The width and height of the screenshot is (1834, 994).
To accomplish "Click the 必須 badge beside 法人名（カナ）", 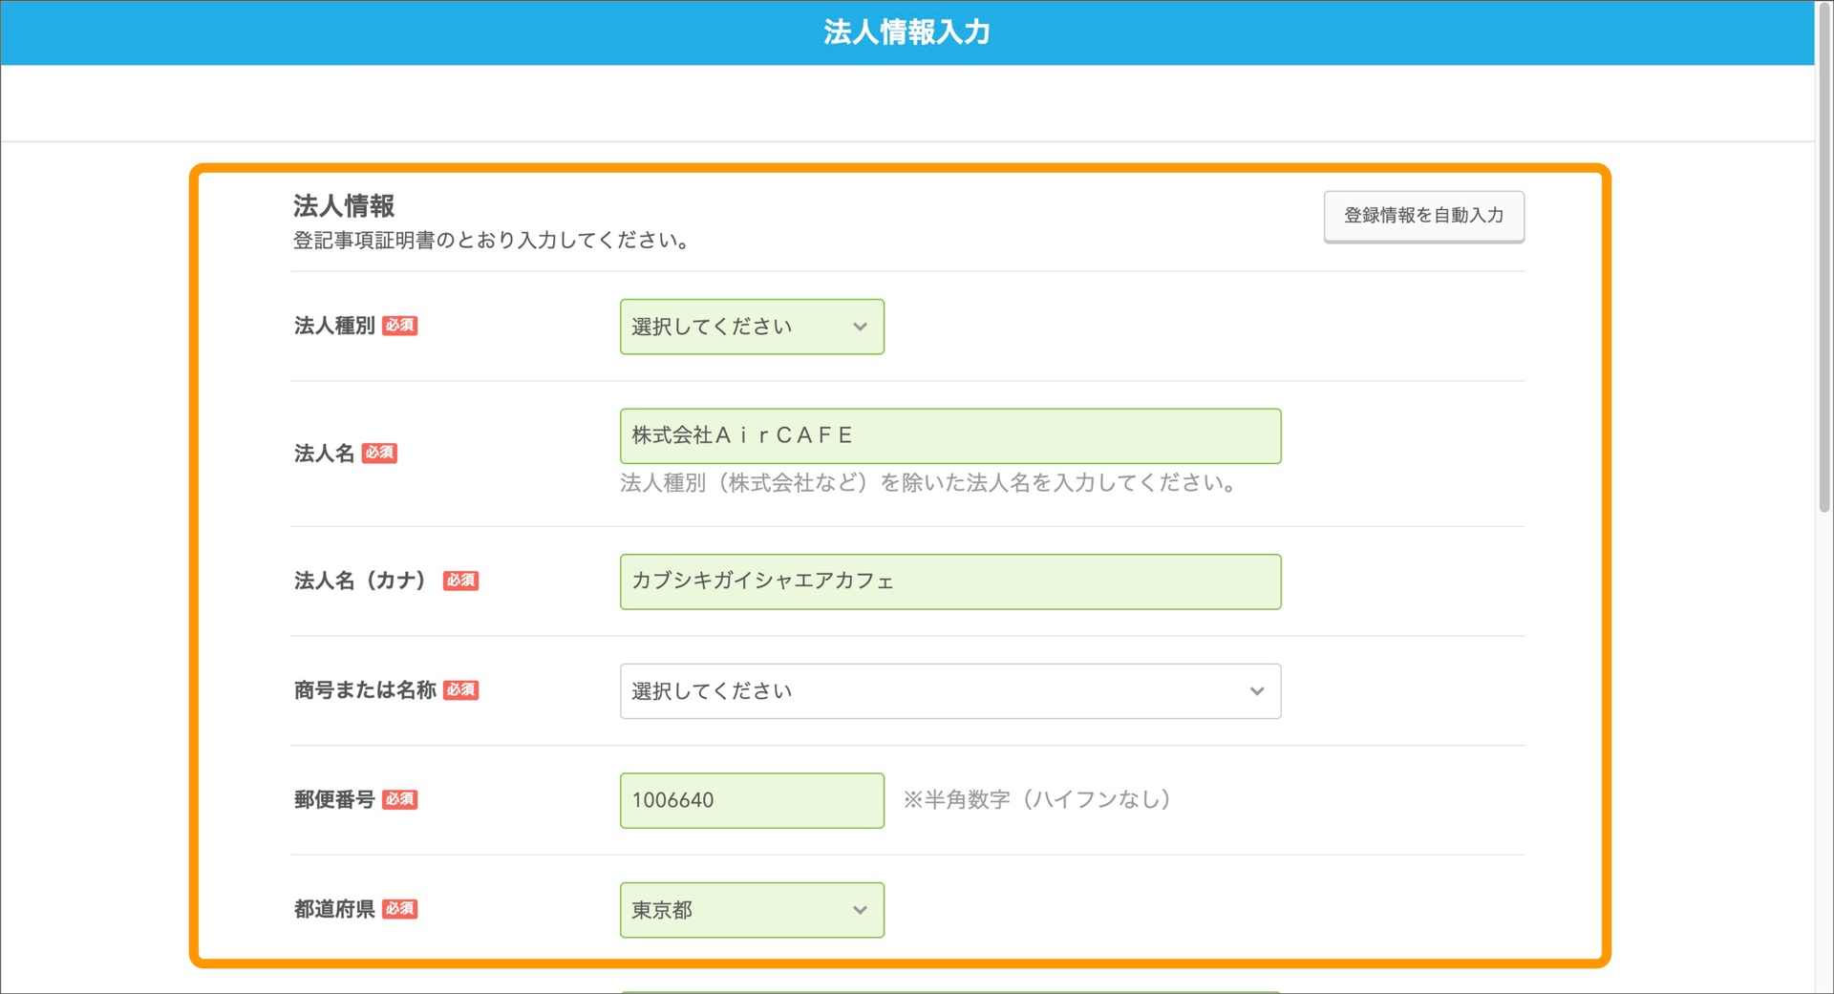I will pos(461,581).
